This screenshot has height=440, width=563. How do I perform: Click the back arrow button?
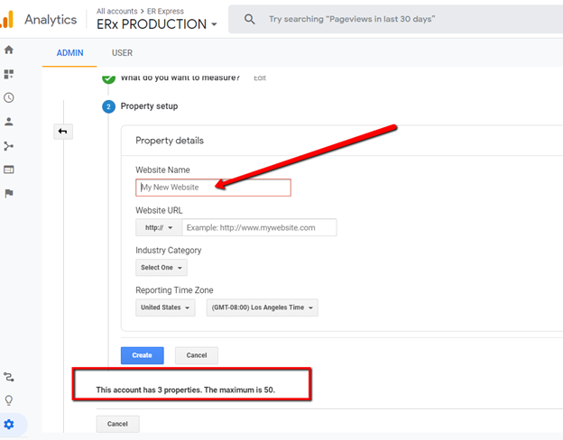pyautogui.click(x=63, y=132)
